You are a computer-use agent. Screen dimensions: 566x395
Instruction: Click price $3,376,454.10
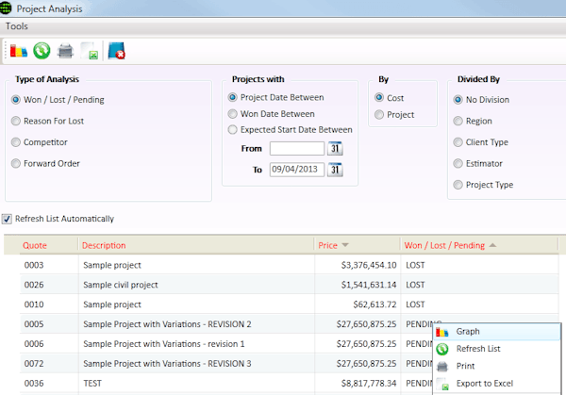click(x=369, y=265)
